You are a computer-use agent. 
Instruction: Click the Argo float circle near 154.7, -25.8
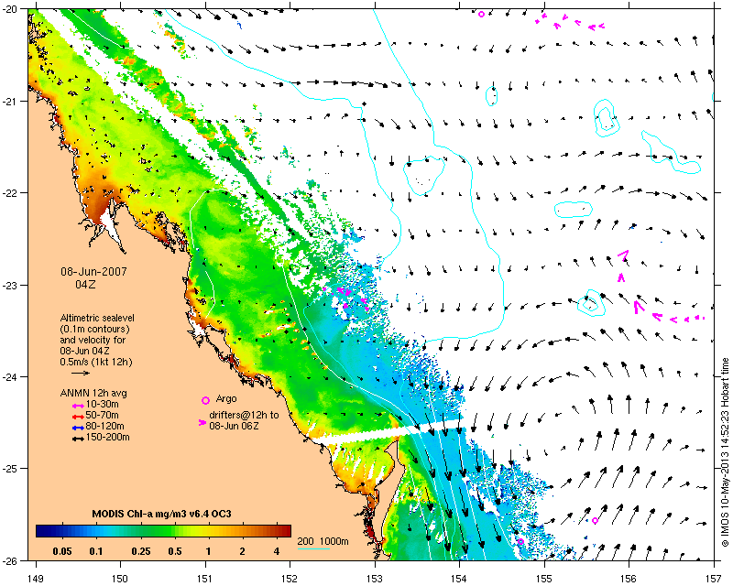520,542
